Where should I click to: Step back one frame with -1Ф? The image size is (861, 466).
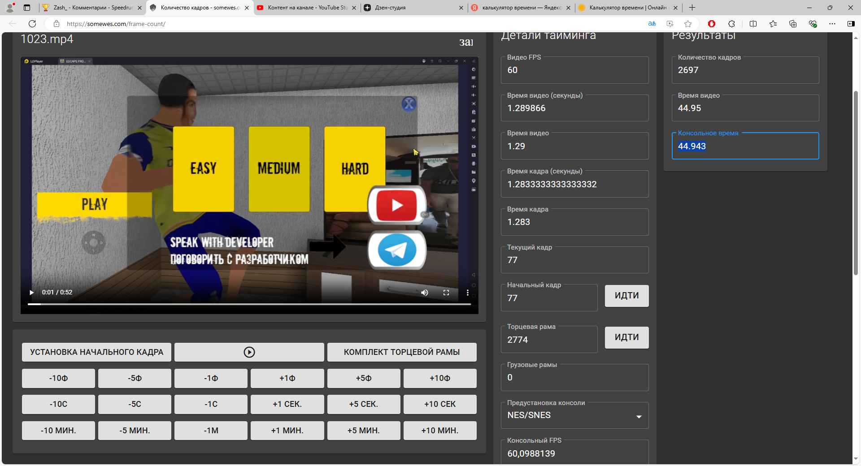tap(211, 379)
